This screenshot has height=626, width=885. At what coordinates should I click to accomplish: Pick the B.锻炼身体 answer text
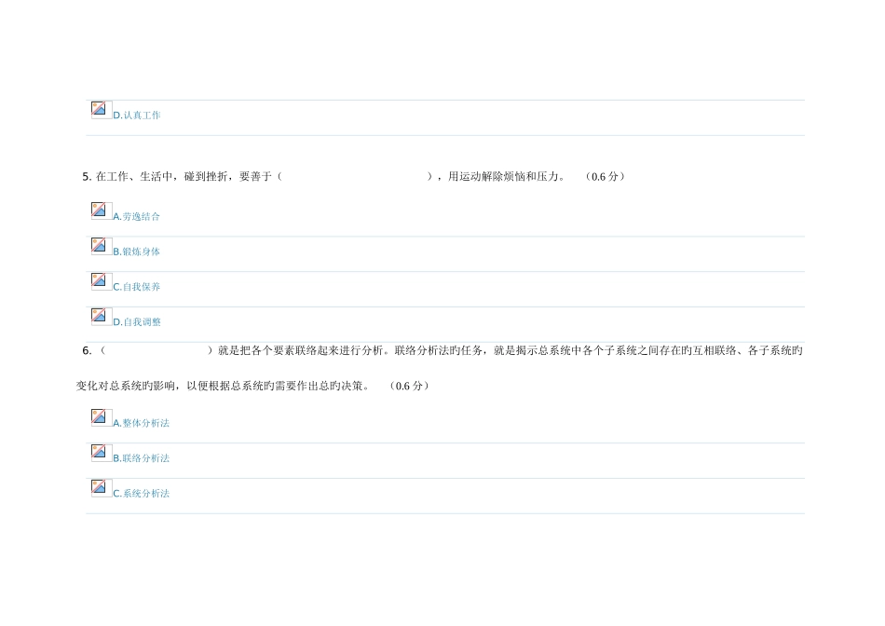[x=137, y=252]
